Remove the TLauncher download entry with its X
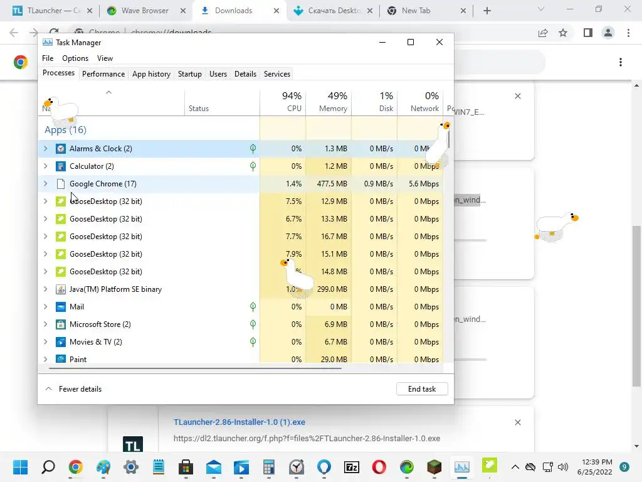 point(517,422)
